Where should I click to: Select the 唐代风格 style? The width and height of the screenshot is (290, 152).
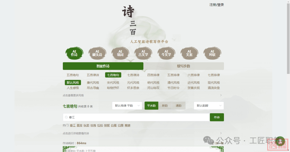[93, 82]
